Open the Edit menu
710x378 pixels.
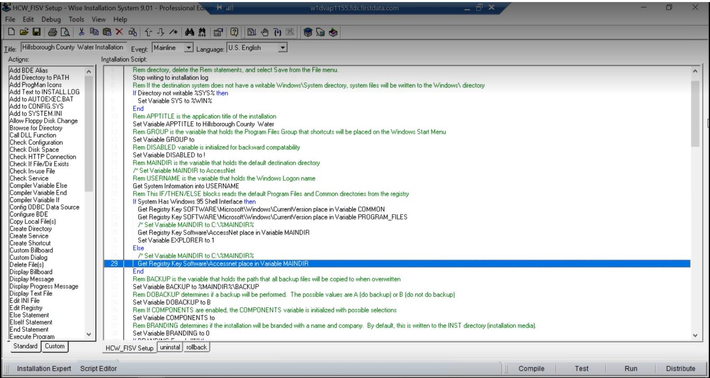tap(28, 20)
